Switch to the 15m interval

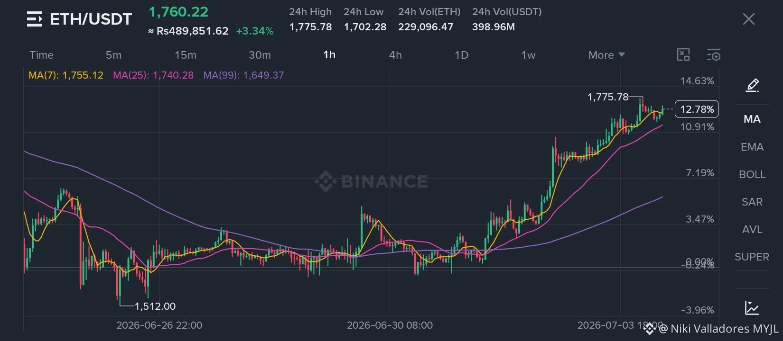tap(186, 55)
